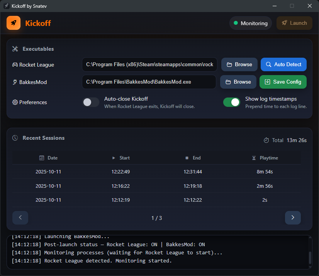Click the gear icon beside Preferences
The image size is (319, 276).
(x=15, y=102)
